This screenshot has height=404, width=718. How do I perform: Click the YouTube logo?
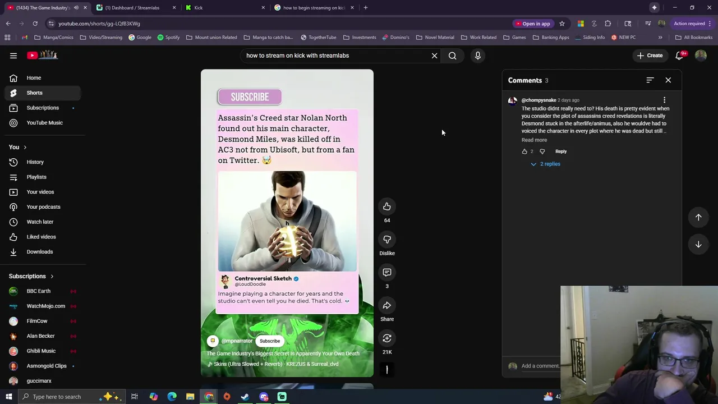pyautogui.click(x=43, y=55)
